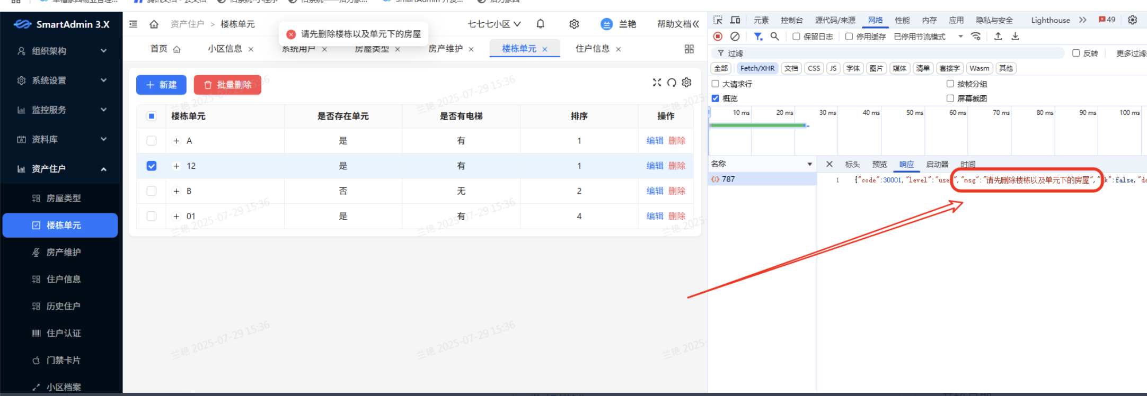Open the header settings gear

tap(574, 24)
